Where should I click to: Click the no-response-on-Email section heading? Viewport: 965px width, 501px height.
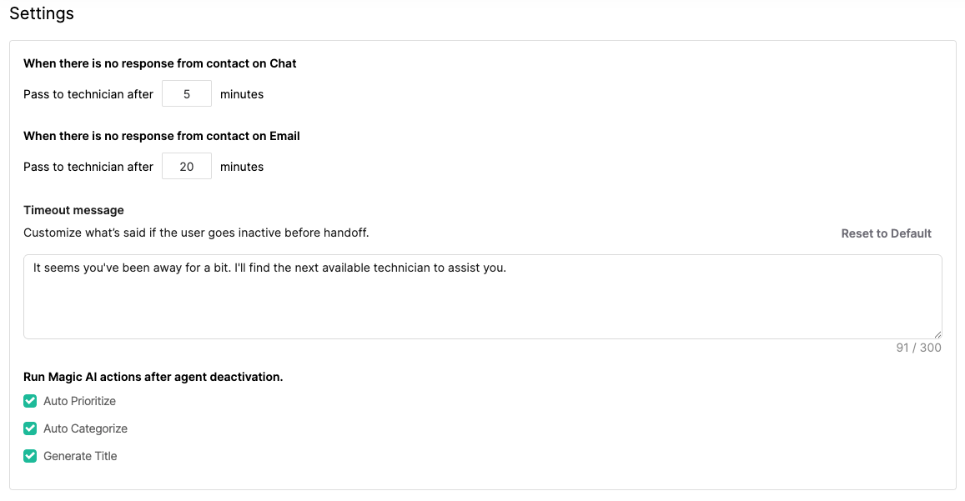[x=162, y=136]
